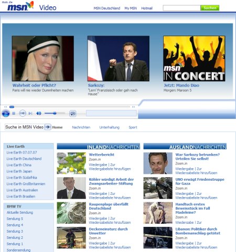This screenshot has height=252, width=236.
Task: Click the rewind arrows on the seek bar
Action: pos(6,107)
